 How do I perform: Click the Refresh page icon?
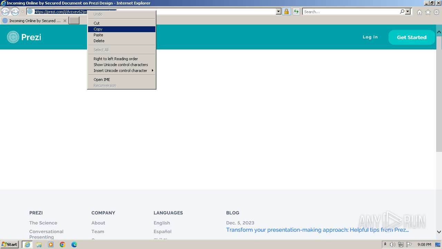296,12
